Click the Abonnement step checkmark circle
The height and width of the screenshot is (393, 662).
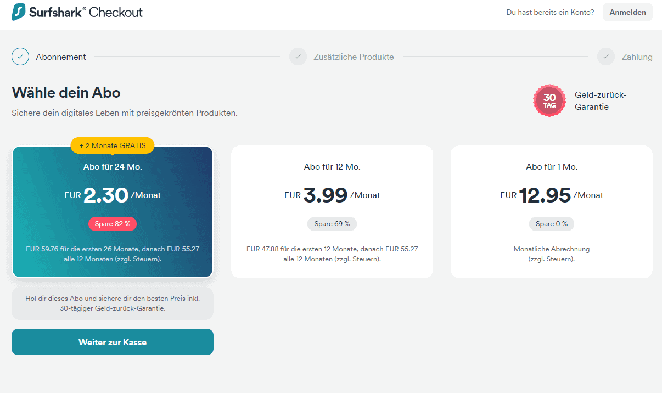click(20, 57)
